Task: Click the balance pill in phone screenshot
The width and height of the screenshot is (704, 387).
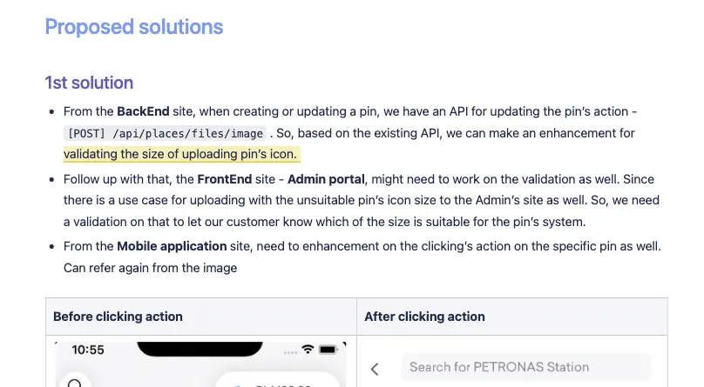Action: coord(278,380)
